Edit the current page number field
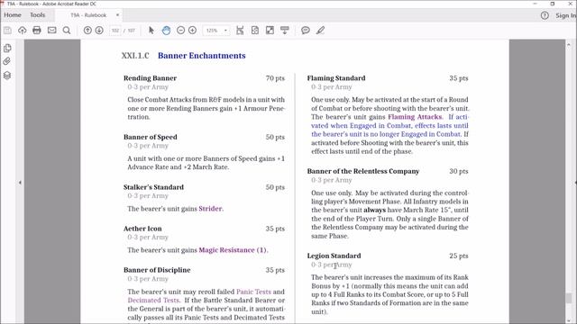 115,31
